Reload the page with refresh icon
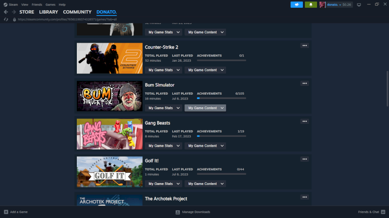Screen dimensions: 389x218 (x=6, y=19)
